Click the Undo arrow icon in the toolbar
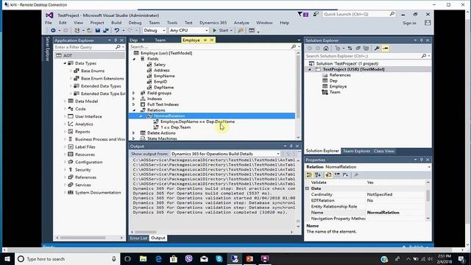471x265 pixels. pos(117,30)
